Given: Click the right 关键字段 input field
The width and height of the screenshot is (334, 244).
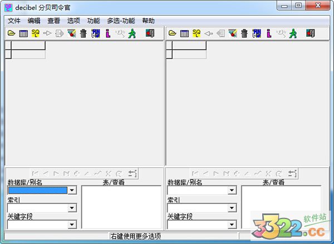Looking at the screenshot, I should [198, 225].
